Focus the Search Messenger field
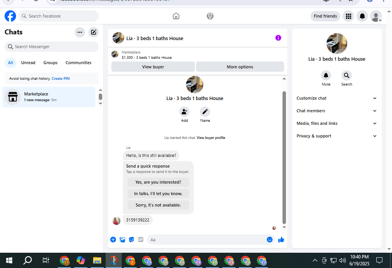Viewport: 392px width, 268px height. (x=52, y=47)
